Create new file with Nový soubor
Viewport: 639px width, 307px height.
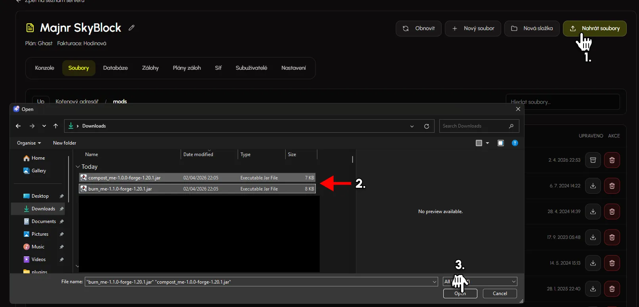(473, 29)
